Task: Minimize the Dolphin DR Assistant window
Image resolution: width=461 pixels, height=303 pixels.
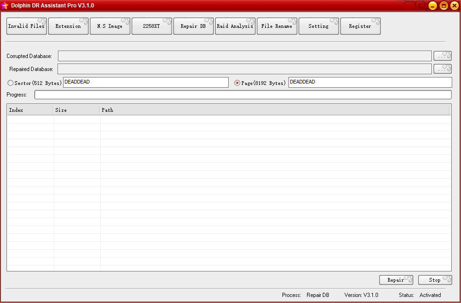Action: tap(433, 6)
